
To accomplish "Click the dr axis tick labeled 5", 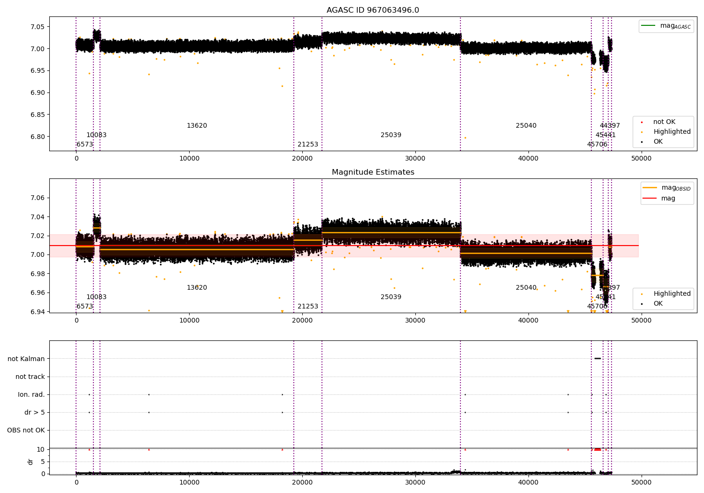I will click(43, 462).
